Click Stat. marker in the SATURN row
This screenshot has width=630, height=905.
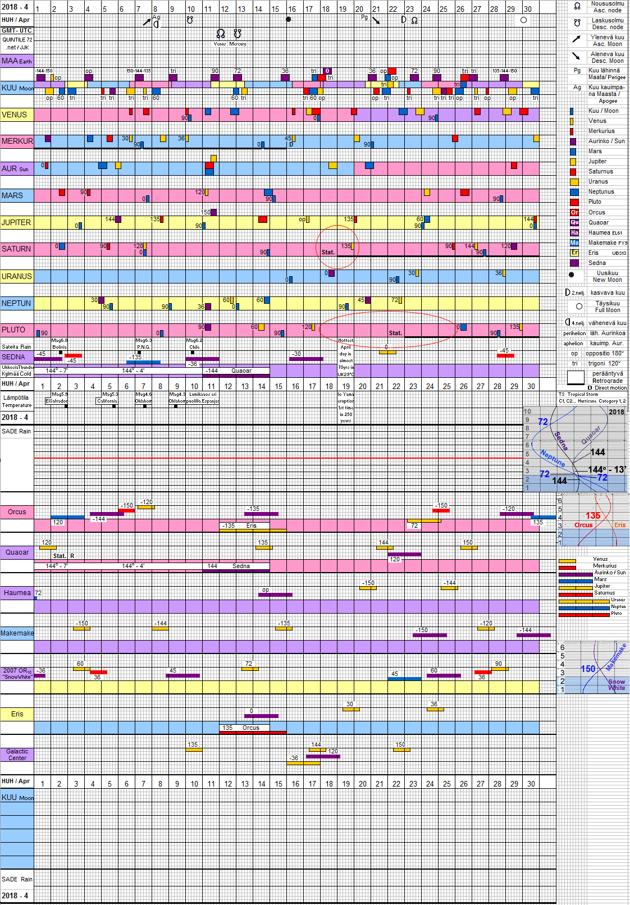click(x=328, y=252)
